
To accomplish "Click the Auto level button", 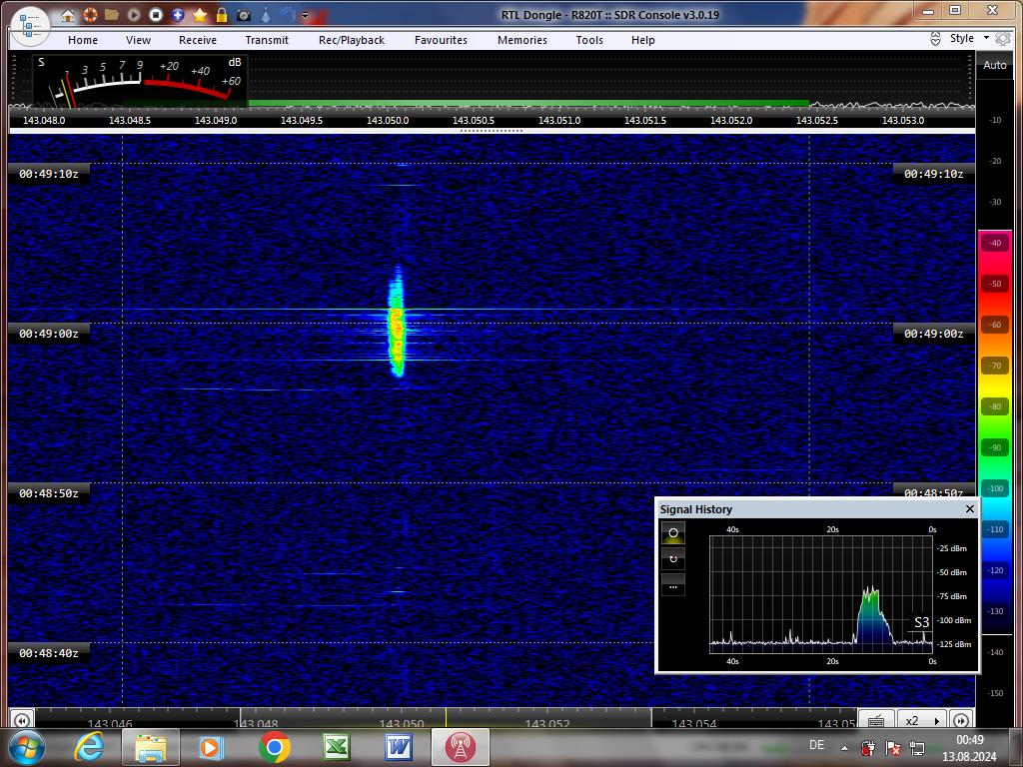I will 995,65.
